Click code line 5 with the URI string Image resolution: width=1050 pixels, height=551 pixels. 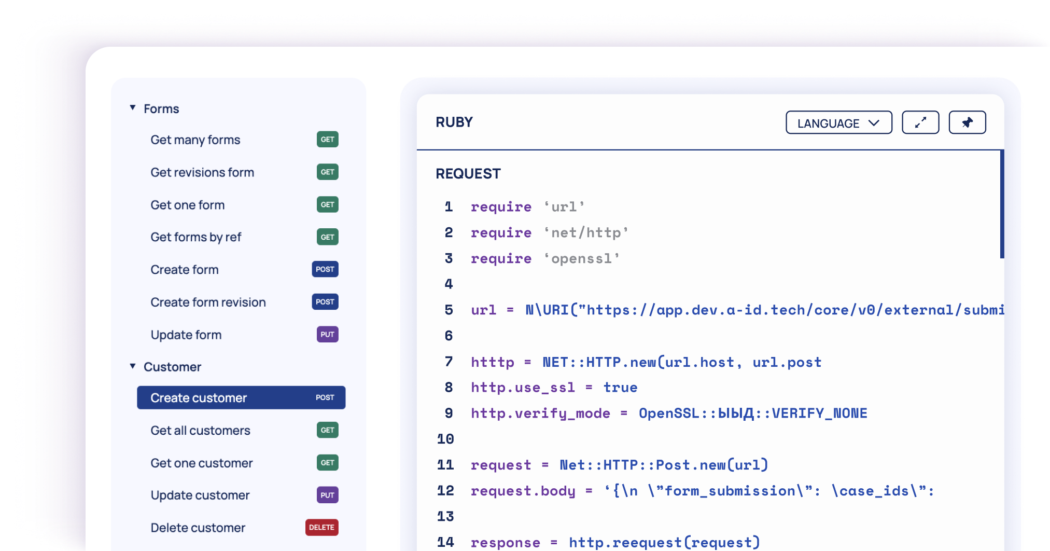pyautogui.click(x=737, y=310)
